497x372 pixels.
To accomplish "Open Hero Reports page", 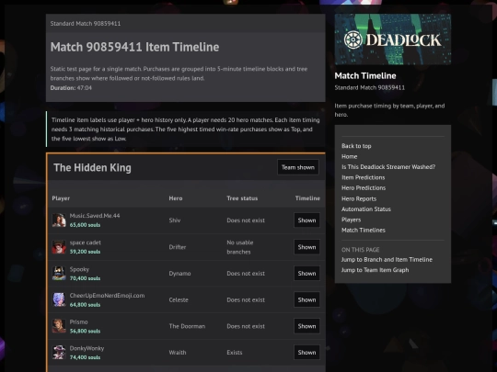I will pos(359,198).
